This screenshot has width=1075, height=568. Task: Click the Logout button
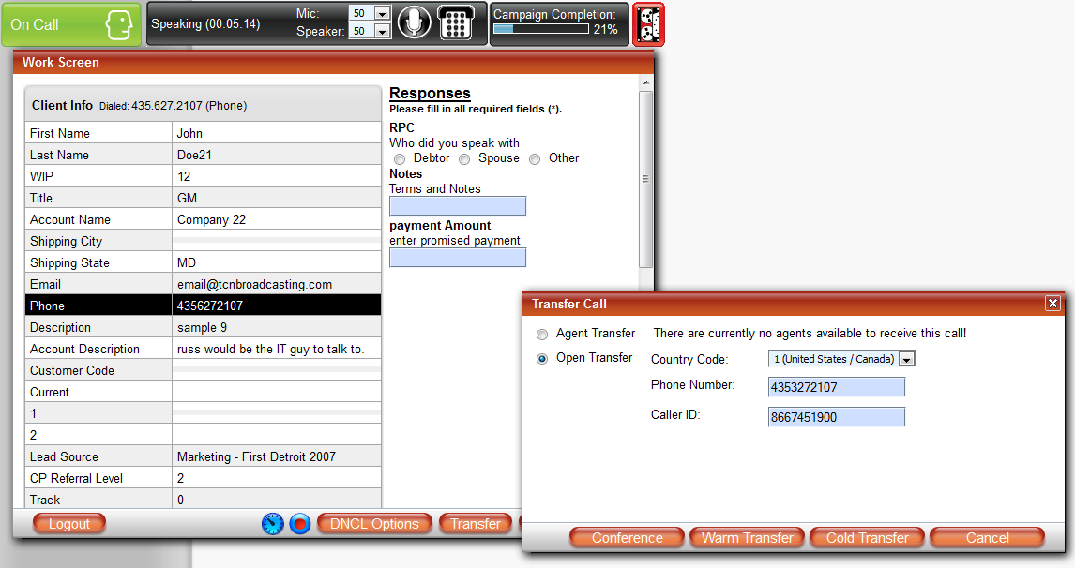click(68, 524)
